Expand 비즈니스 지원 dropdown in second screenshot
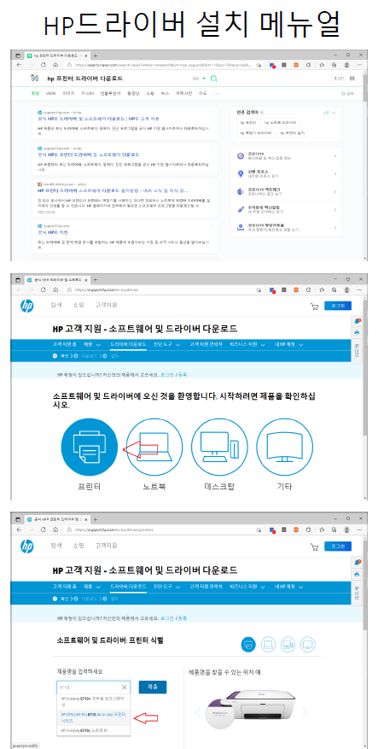378x749 pixels. (247, 344)
